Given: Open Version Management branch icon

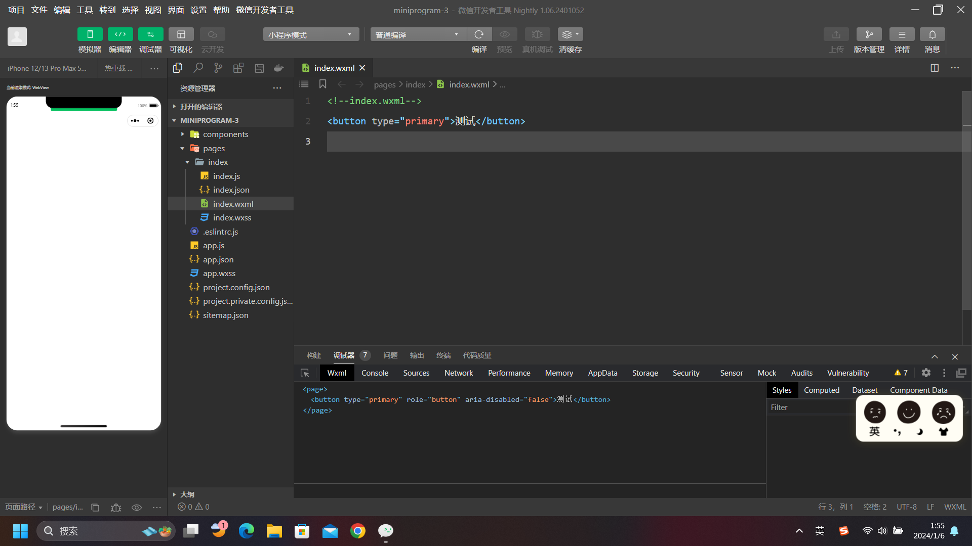Looking at the screenshot, I should click(x=869, y=34).
